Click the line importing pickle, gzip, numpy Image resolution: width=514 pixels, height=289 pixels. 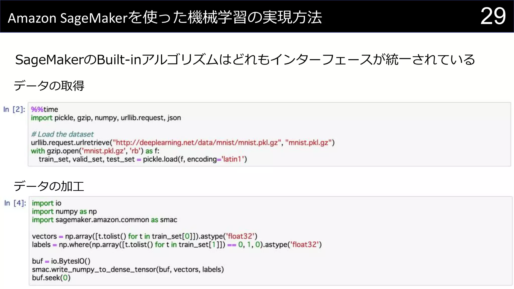[x=106, y=118]
